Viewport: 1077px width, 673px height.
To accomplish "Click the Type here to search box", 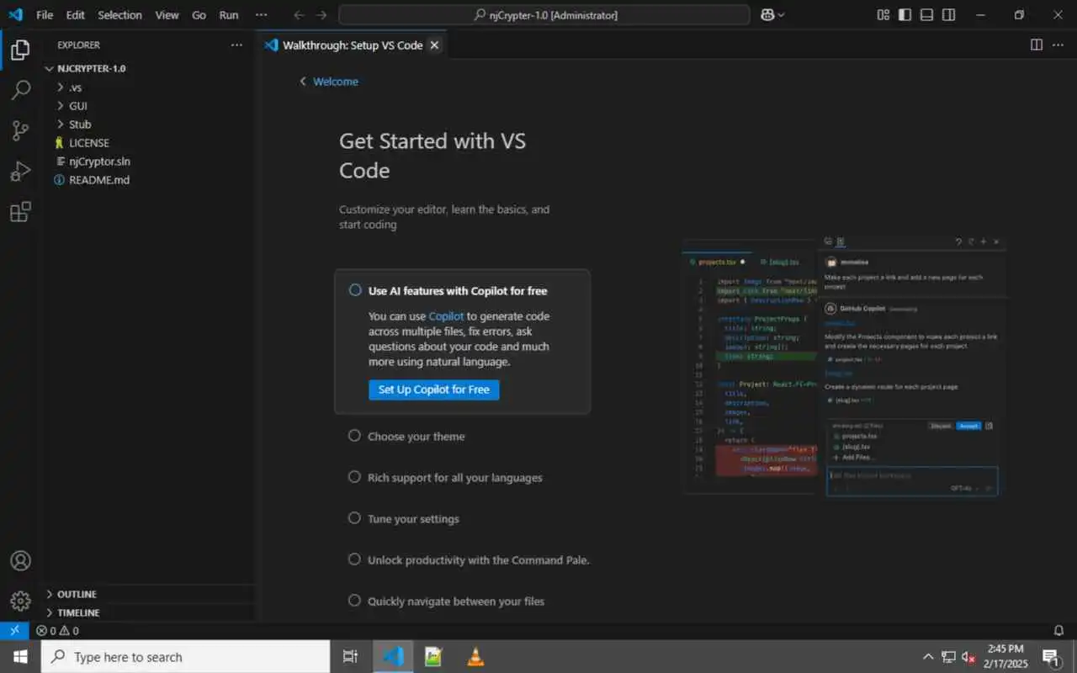I will click(x=185, y=657).
